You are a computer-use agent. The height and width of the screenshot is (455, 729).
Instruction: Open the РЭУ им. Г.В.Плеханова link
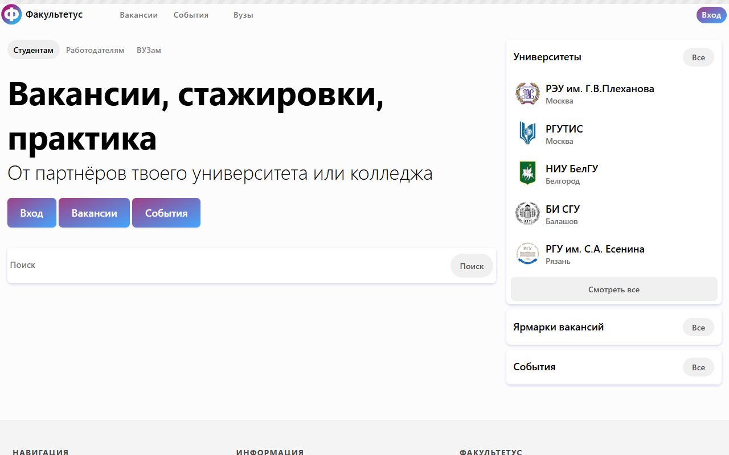[600, 89]
